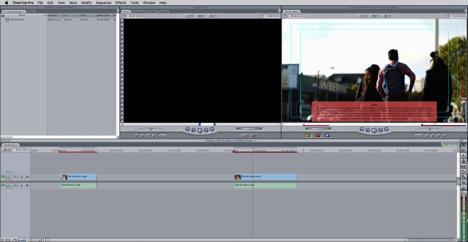Select the SVA No Music.mp4 video clip
Image resolution: width=468 pixels, height=242 pixels.
coord(78,177)
